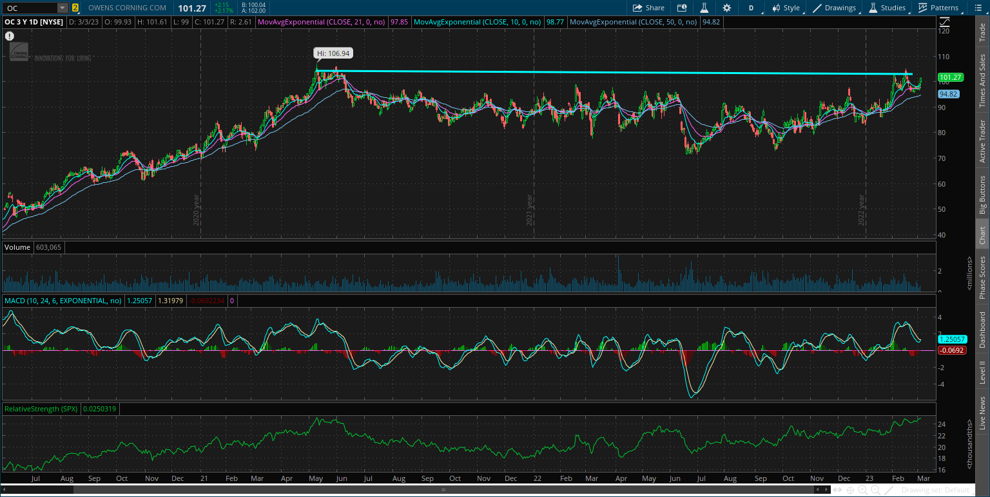Click the Share button
990x497 pixels.
[x=648, y=8]
